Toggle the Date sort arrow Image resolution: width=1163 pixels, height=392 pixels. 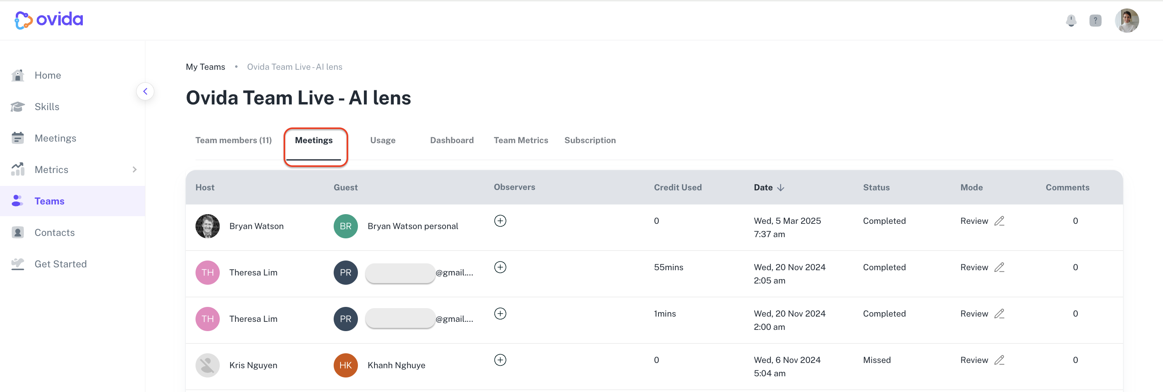pyautogui.click(x=780, y=188)
